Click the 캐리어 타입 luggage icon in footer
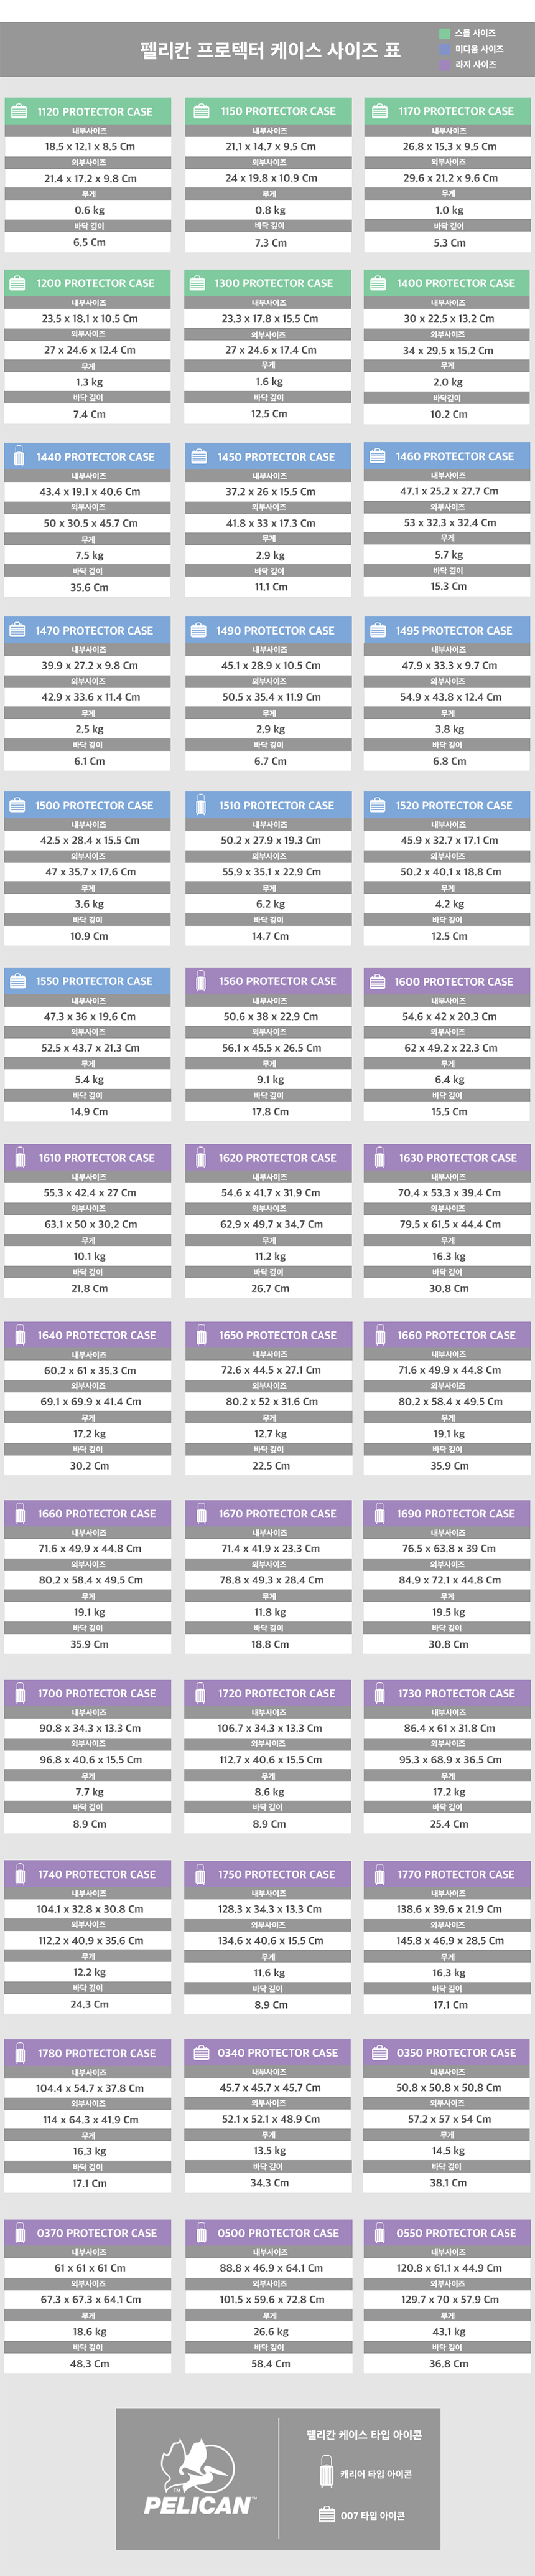Screen dimensions: 535x2576 click(x=326, y=2474)
